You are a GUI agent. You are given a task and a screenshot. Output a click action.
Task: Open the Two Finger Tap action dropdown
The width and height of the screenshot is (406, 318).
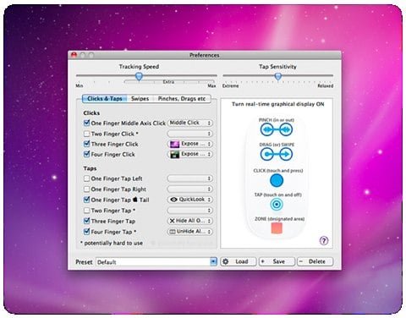pos(190,211)
